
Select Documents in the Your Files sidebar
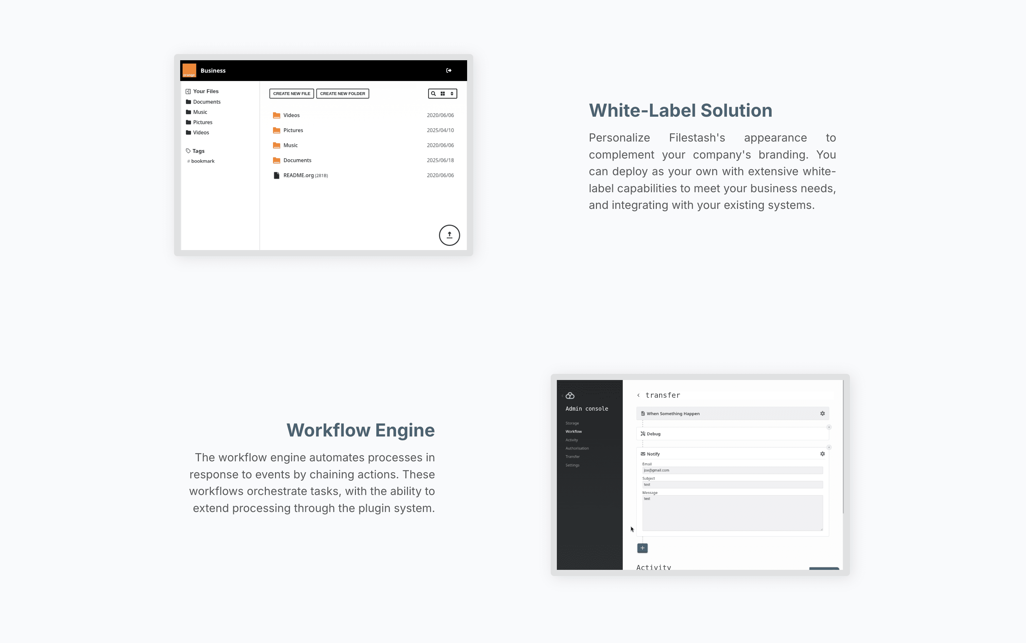point(203,102)
